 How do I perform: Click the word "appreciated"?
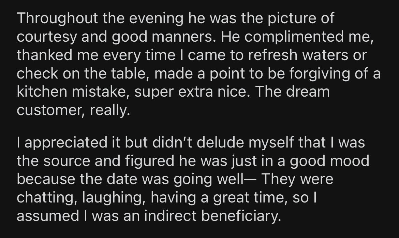[x=66, y=143]
